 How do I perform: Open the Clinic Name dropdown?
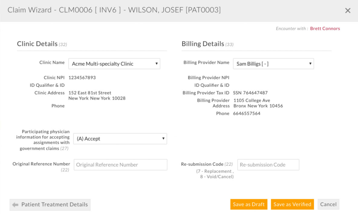(x=114, y=64)
